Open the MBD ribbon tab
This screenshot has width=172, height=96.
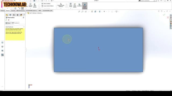click(x=40, y=11)
